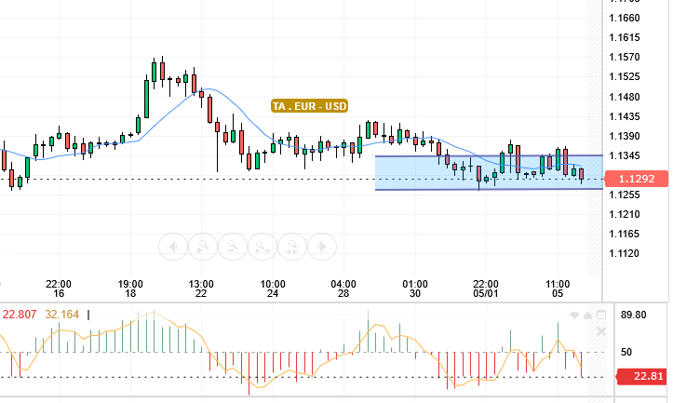Image resolution: width=673 pixels, height=403 pixels.
Task: Remove the indicator pane with X icon
Action: point(601,331)
